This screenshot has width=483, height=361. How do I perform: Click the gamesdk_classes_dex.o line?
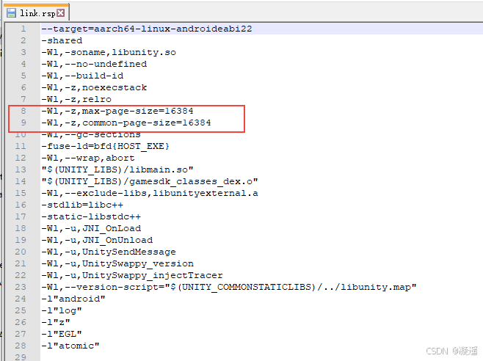click(150, 181)
